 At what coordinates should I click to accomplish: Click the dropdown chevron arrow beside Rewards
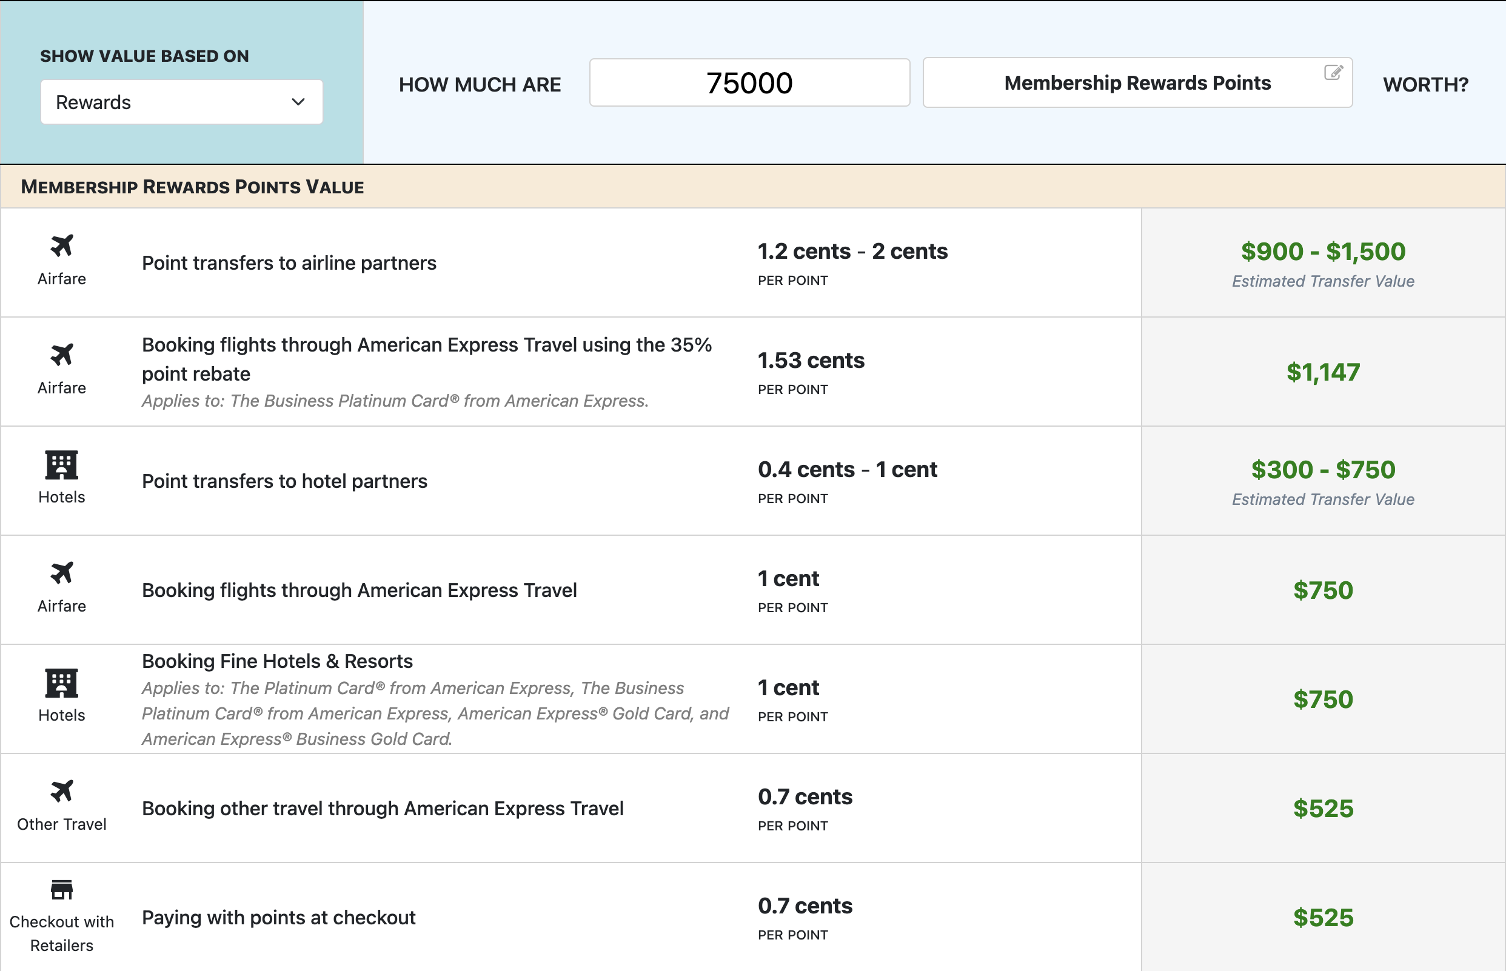click(298, 102)
